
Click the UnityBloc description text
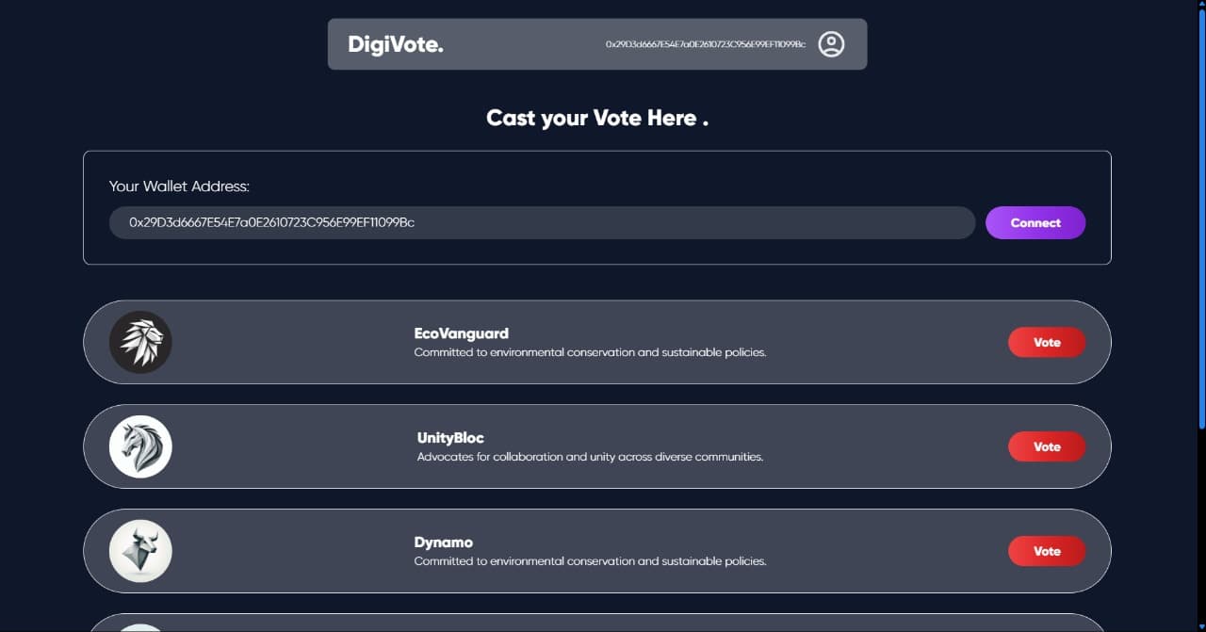coord(590,457)
